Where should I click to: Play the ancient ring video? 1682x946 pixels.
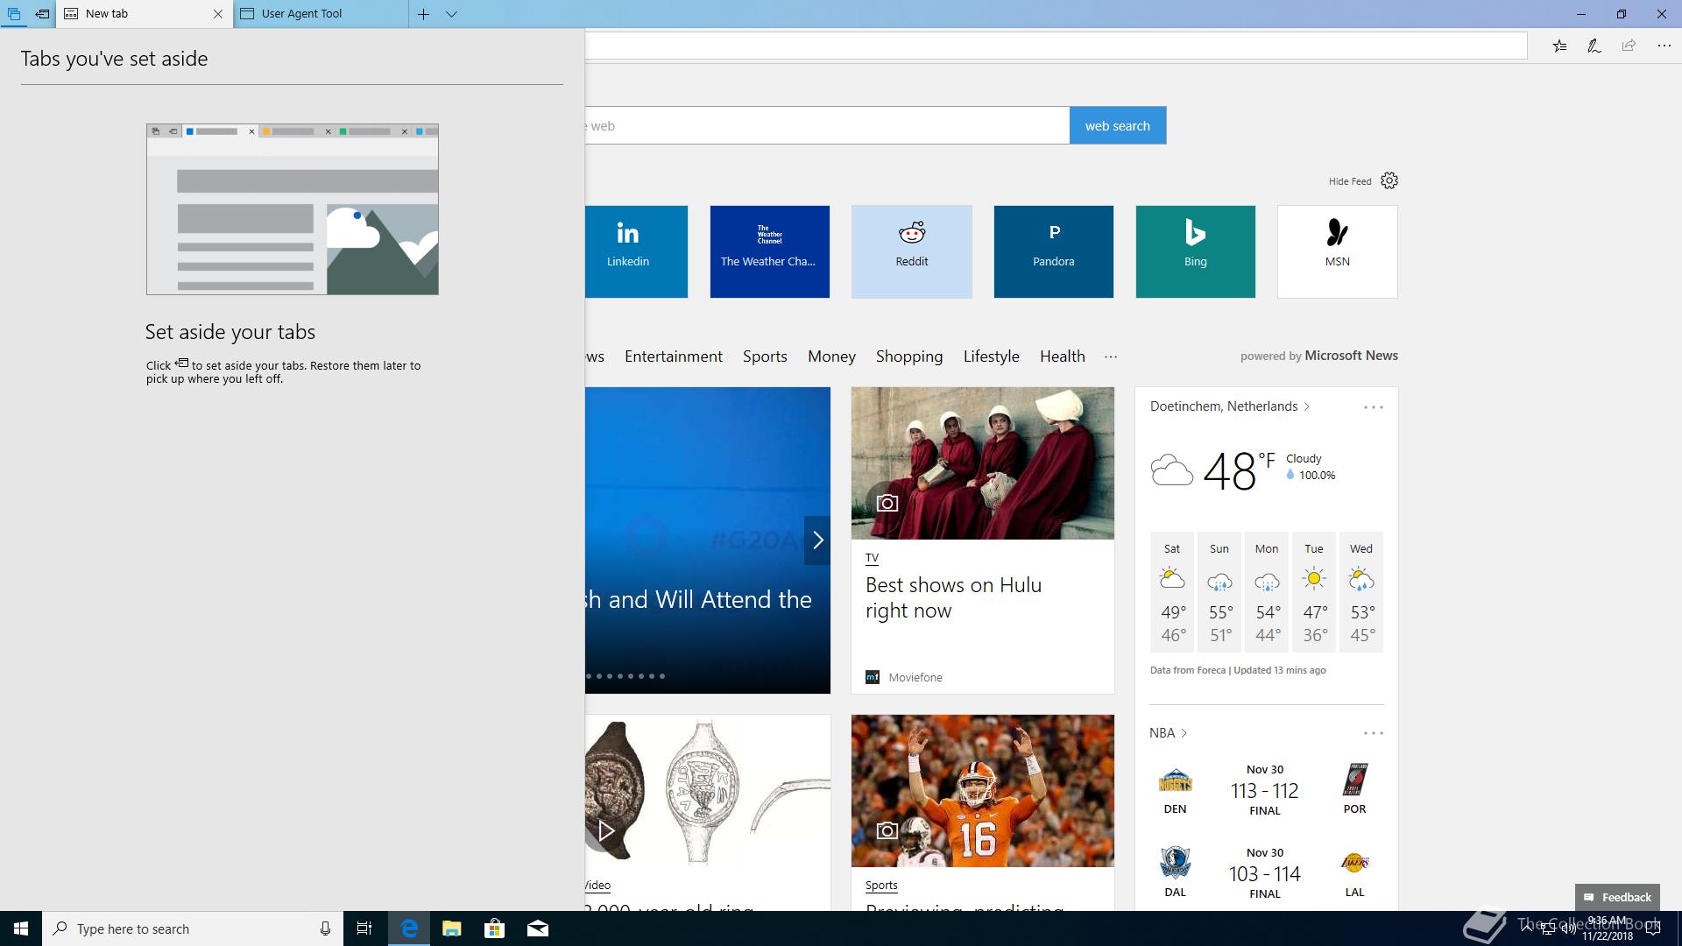click(605, 830)
